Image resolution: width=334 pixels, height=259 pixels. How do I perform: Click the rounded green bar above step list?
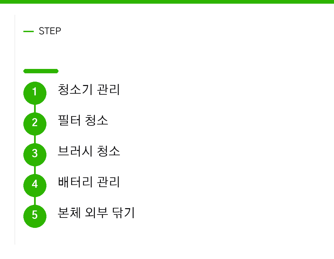click(x=41, y=71)
